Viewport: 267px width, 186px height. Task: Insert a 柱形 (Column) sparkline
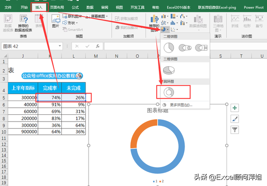247,21
